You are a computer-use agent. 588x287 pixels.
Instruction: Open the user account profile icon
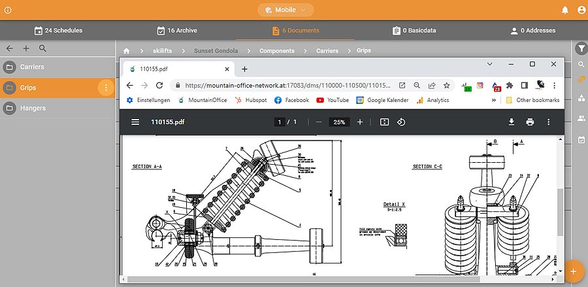coord(581,10)
